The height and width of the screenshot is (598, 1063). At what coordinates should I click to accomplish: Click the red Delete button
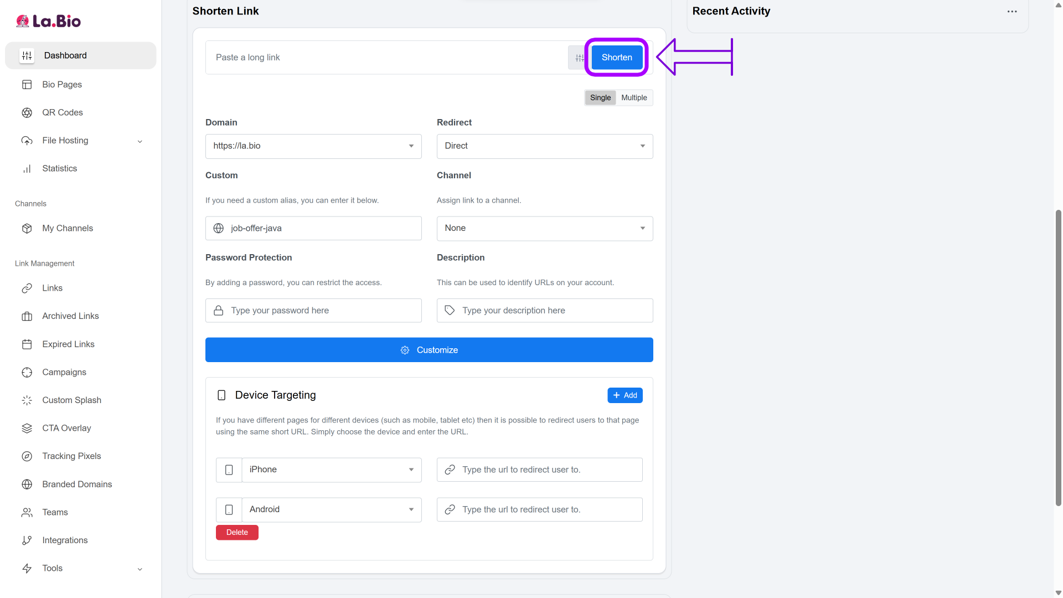(x=237, y=533)
